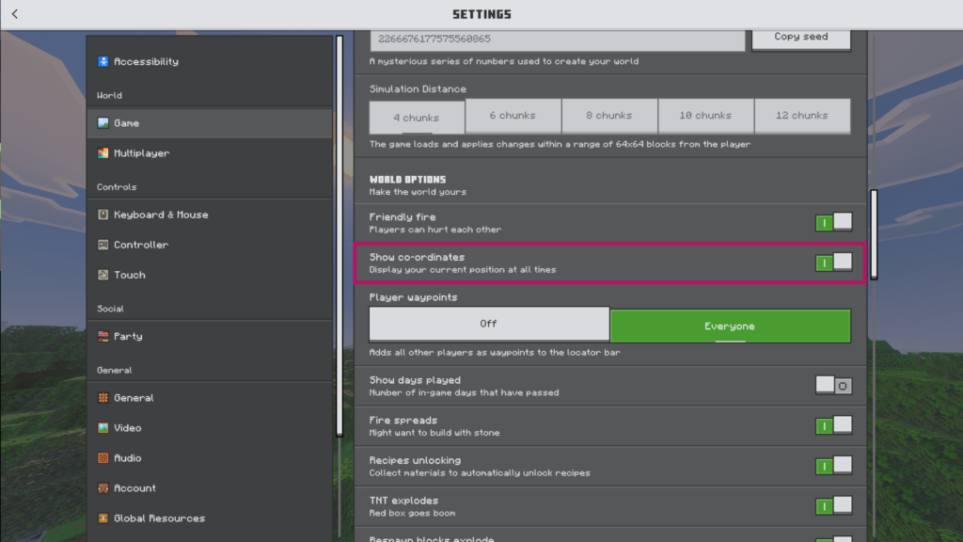Screen dimensions: 963x542
Task: Open Touch controls settings
Action: click(210, 275)
